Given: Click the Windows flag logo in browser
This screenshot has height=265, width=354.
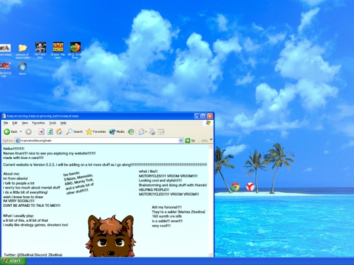Looking at the screenshot, I should [x=208, y=123].
